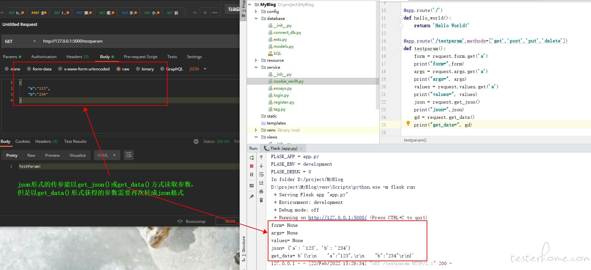This screenshot has width=591, height=270.
Task: Click the request URL input field
Action: 140,42
